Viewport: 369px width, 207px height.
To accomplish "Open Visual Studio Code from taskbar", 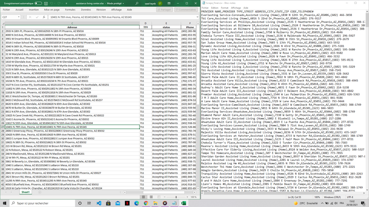I will point(99,204).
